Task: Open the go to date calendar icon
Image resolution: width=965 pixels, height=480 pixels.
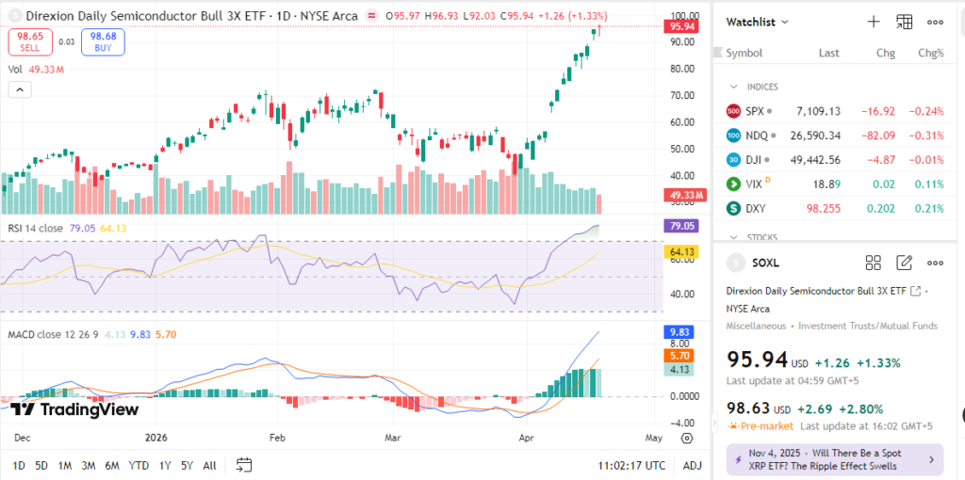Action: [x=244, y=465]
